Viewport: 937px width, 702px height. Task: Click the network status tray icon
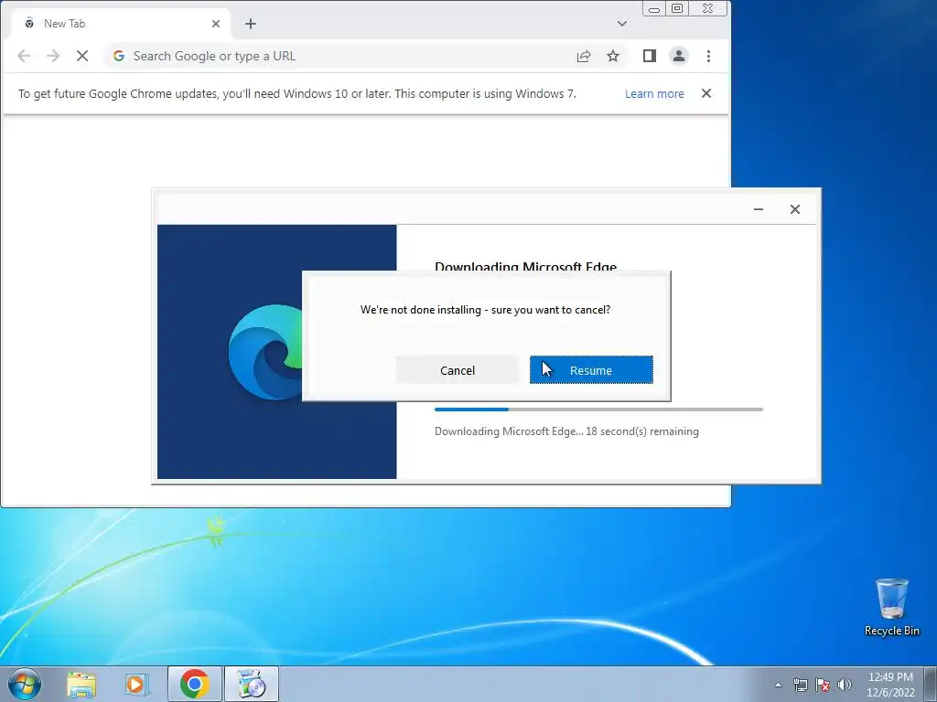[800, 685]
